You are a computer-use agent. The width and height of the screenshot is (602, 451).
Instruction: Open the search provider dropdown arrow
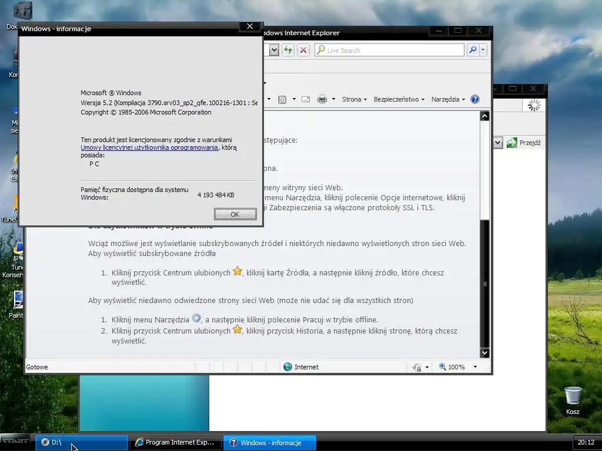point(483,50)
